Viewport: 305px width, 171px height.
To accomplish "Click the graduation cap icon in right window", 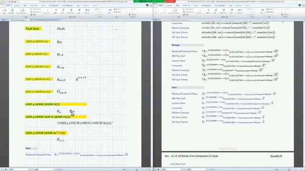I will click(x=300, y=5).
